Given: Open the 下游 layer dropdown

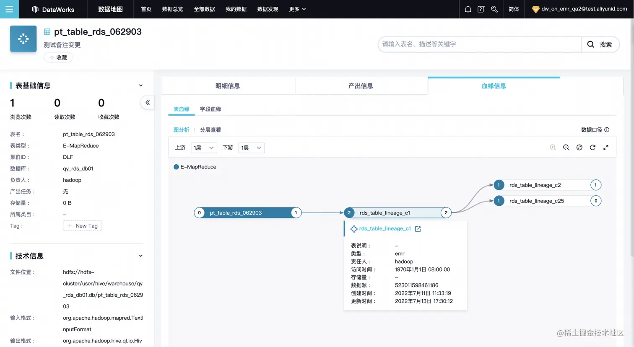Looking at the screenshot, I should tap(251, 148).
